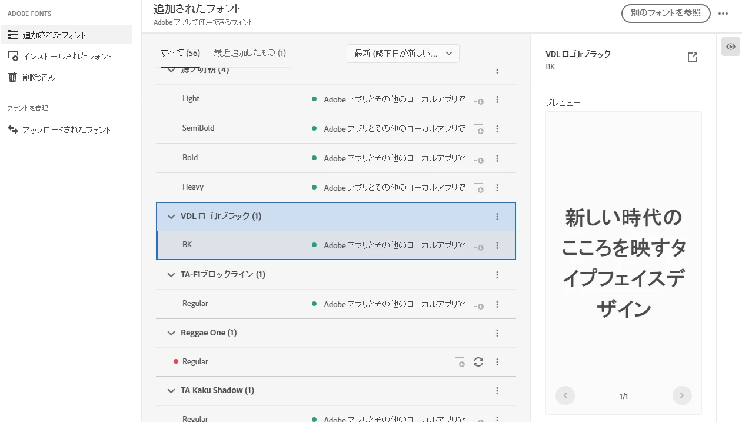
Task: Collapse the TA Kaku Shadow family chevron
Action: pyautogui.click(x=171, y=391)
